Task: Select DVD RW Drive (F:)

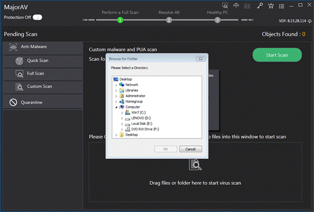Action: click(145, 129)
